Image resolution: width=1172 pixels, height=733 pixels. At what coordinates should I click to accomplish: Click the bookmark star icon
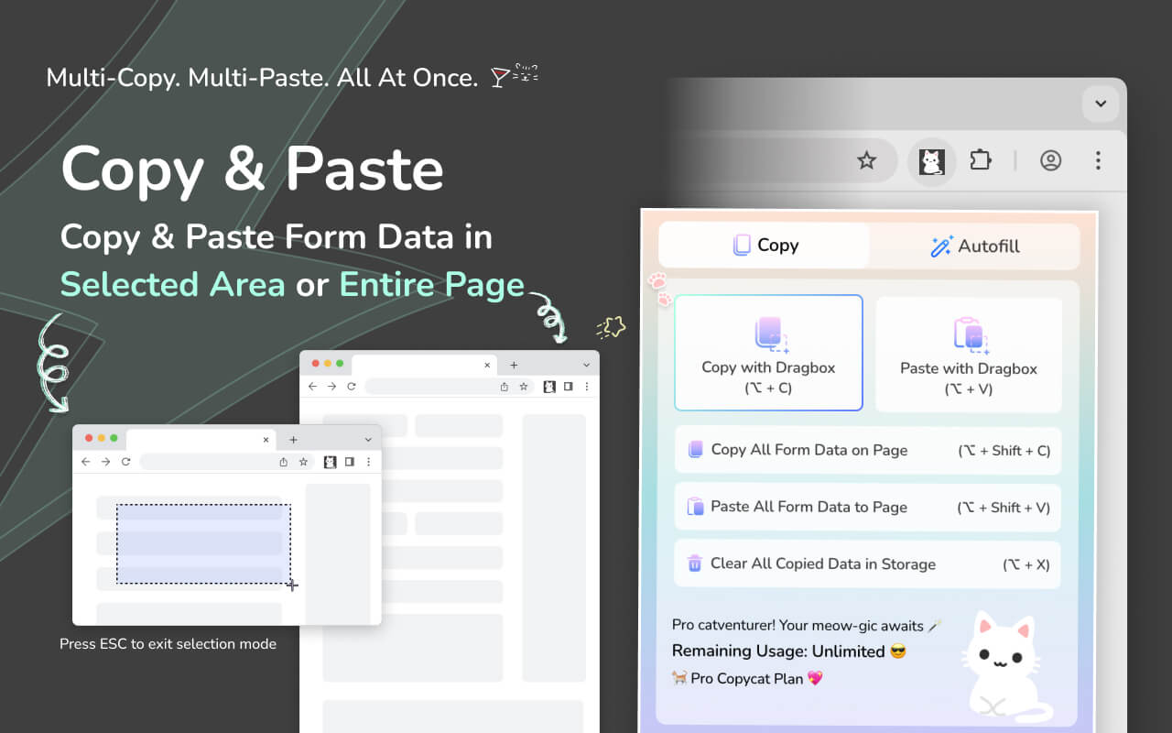866,160
